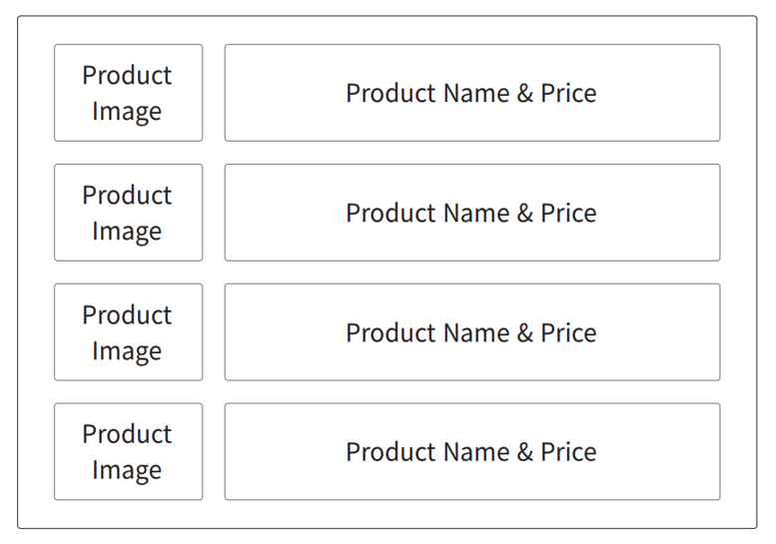The image size is (776, 544).
Task: Click the second Product Name & Price box
Action: click(x=472, y=213)
